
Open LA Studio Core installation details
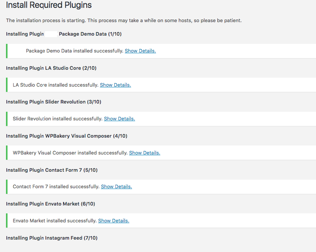coord(115,85)
